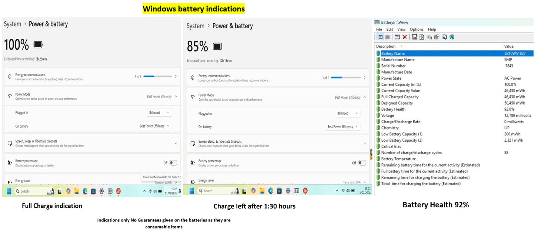Image resolution: width=535 pixels, height=231 pixels.
Task: Open the Options menu in BatteryInfoView
Action: [417, 30]
